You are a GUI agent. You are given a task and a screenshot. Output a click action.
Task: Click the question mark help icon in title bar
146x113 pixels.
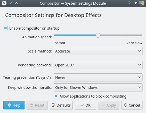[x=129, y=3]
